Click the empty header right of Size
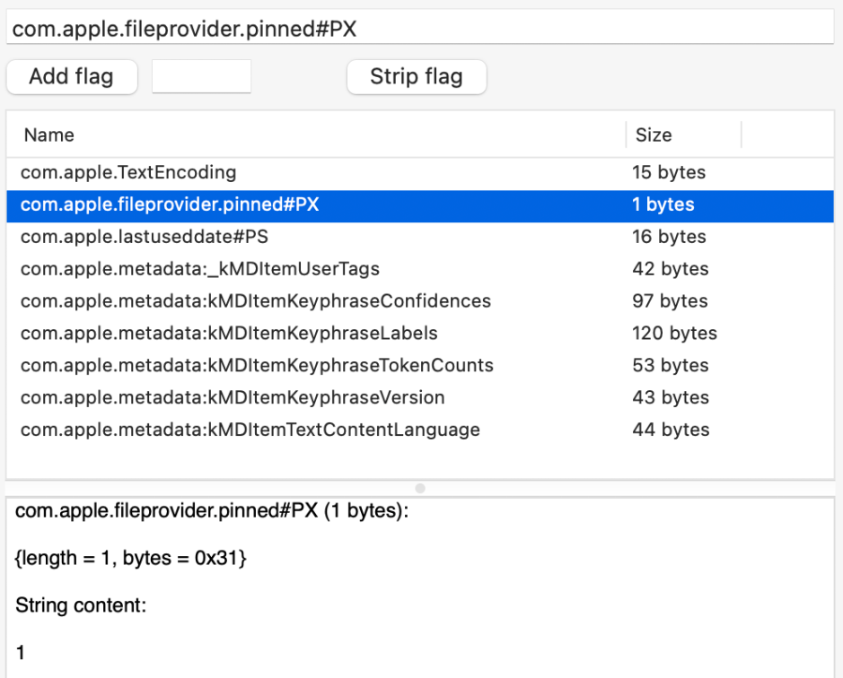The height and width of the screenshot is (678, 843). [x=787, y=135]
